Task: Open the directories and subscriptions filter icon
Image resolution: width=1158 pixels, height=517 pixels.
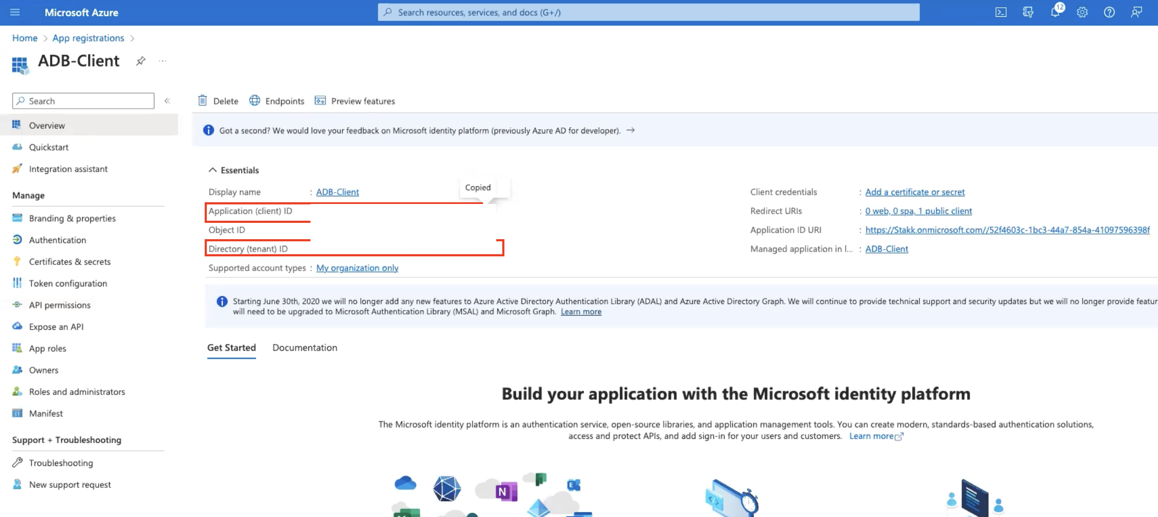Action: click(1028, 12)
